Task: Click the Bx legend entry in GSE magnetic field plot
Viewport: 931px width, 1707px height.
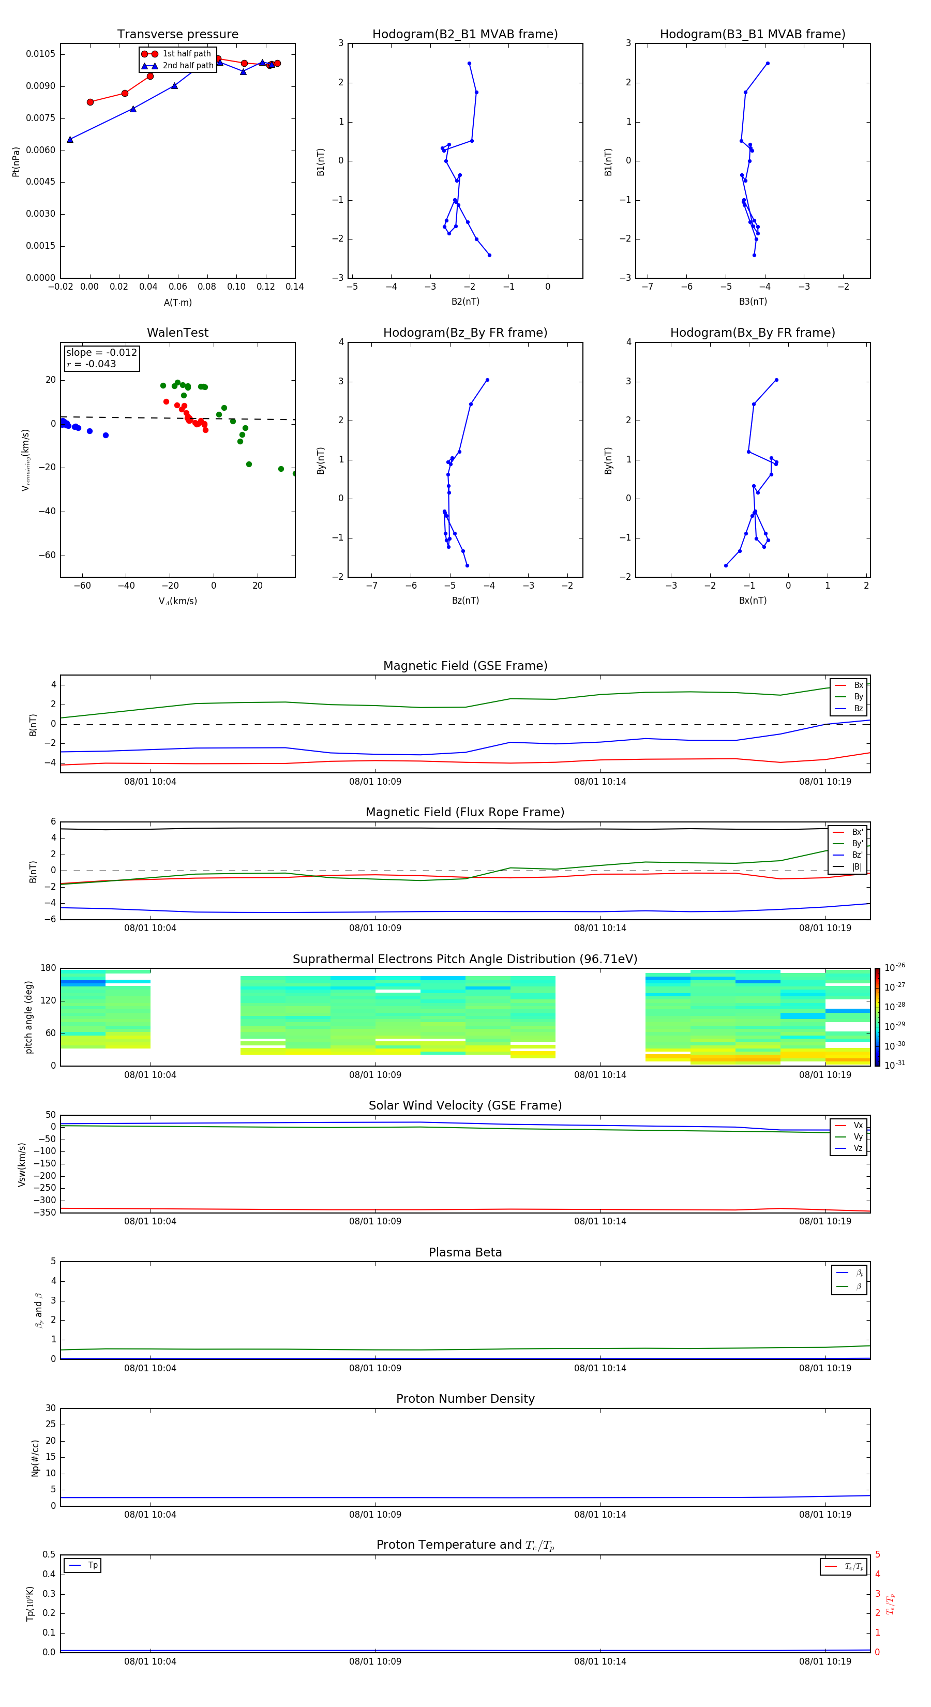Action: pyautogui.click(x=849, y=685)
